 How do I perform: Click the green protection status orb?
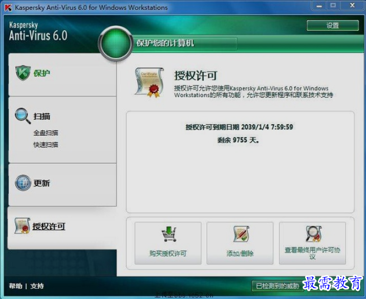116,44
